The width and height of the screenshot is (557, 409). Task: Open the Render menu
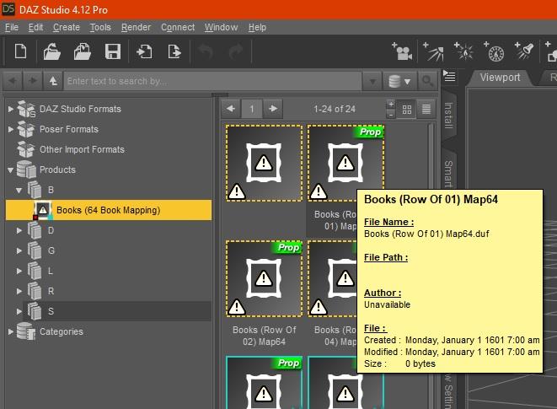click(x=136, y=27)
